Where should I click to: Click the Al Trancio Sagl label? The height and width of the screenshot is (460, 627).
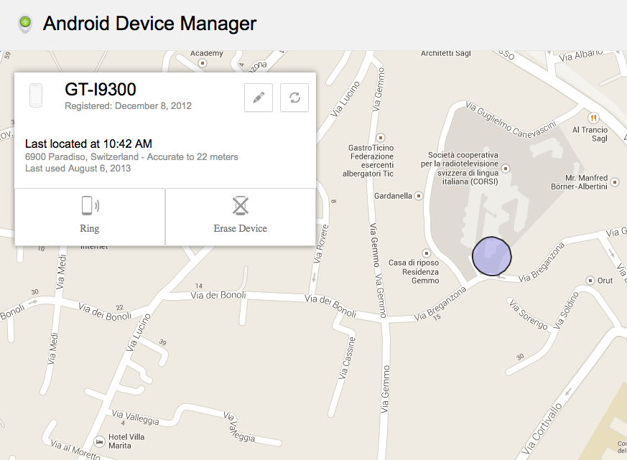tap(590, 134)
